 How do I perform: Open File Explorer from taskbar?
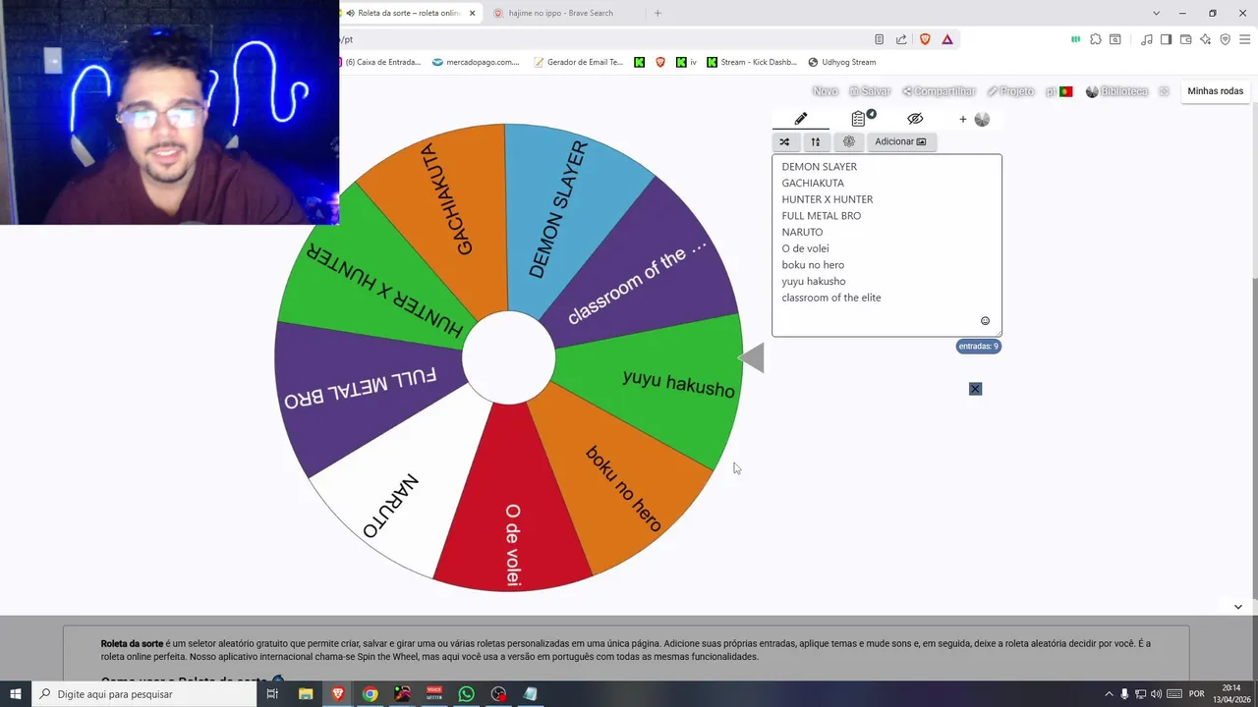click(306, 694)
